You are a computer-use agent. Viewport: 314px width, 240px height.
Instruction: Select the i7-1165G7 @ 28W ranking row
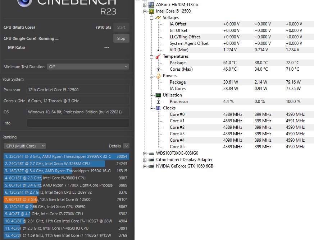66,221
